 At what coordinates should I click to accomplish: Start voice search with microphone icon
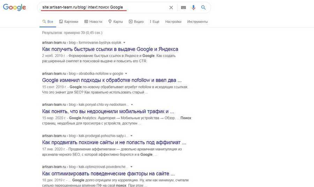pyautogui.click(x=193, y=7)
